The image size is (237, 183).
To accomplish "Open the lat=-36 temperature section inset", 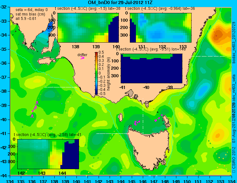I will (x=161, y=28).
